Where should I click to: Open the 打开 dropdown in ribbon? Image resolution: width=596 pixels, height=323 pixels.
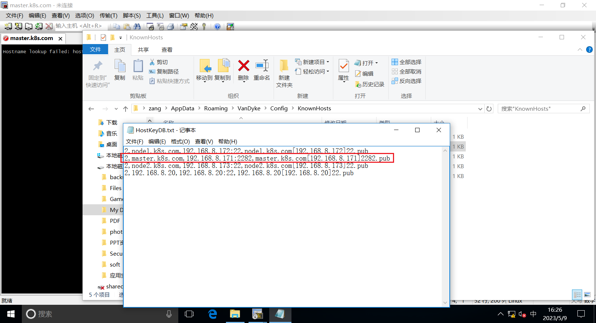pos(366,63)
